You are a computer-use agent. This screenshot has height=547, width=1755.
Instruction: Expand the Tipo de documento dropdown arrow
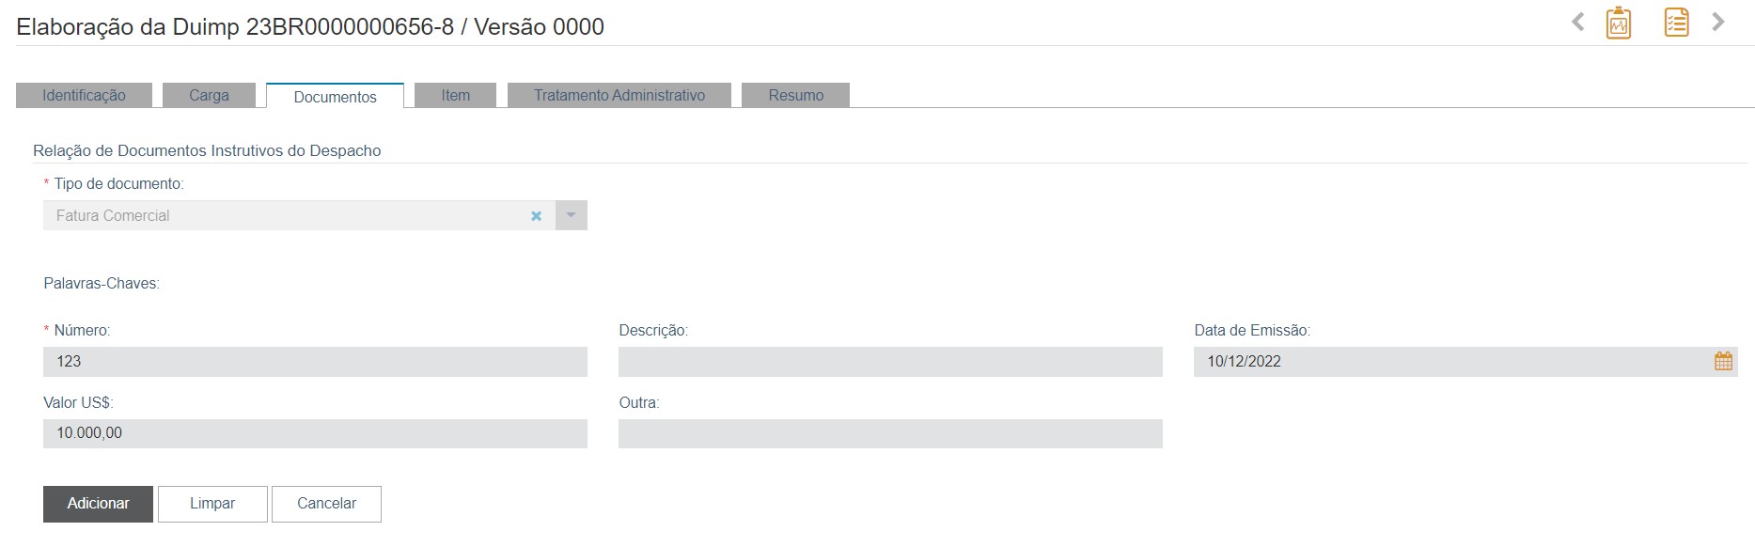(x=571, y=215)
